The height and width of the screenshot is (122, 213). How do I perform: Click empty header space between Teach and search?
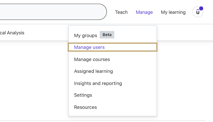111,12
